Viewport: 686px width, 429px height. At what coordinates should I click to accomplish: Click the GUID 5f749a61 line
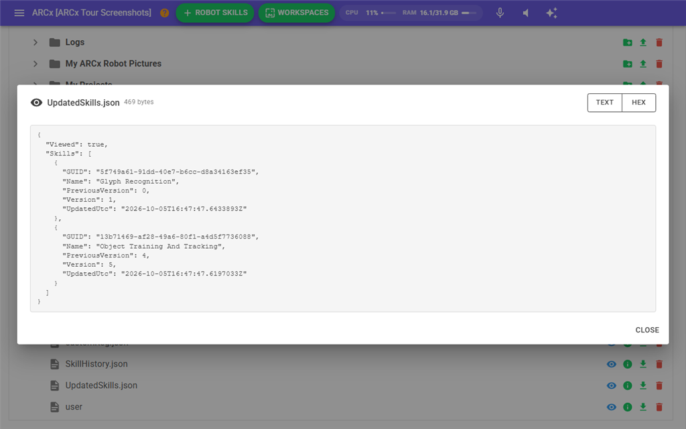(161, 172)
